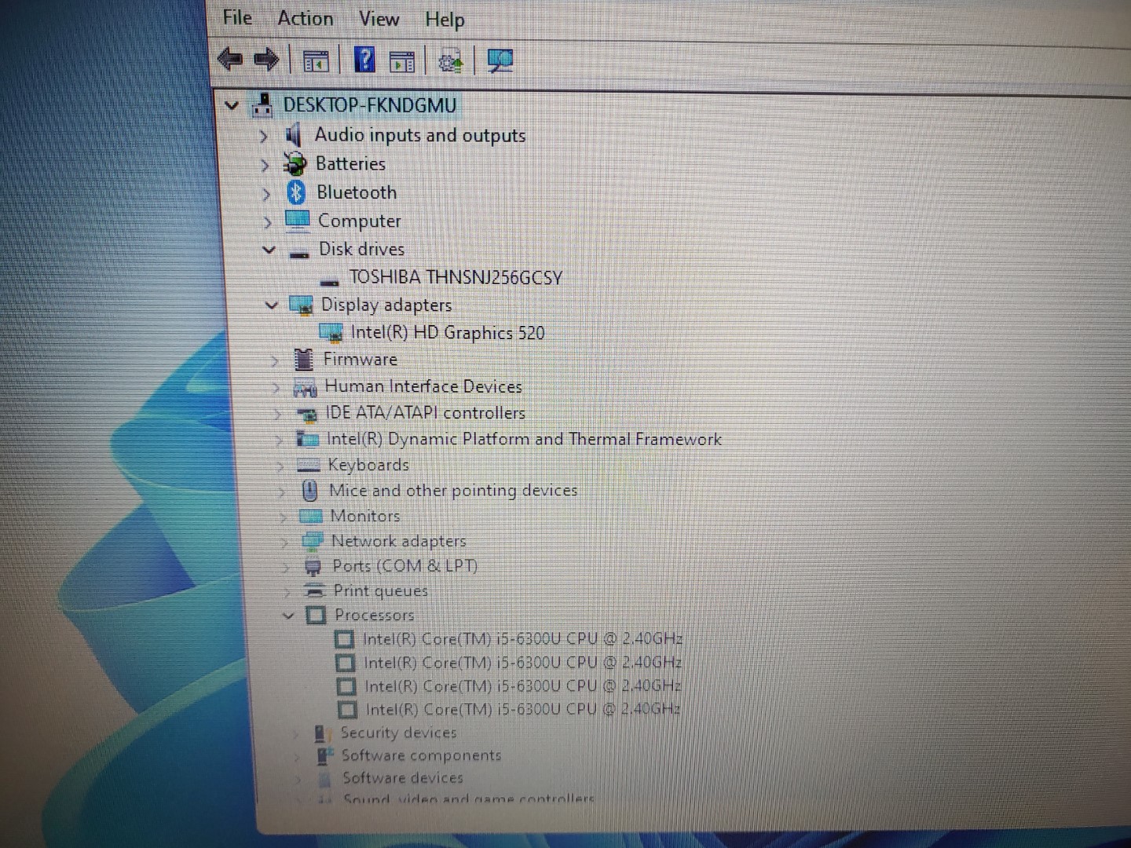Open the File menu

[x=237, y=17]
